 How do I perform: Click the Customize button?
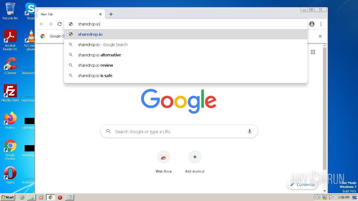302,185
